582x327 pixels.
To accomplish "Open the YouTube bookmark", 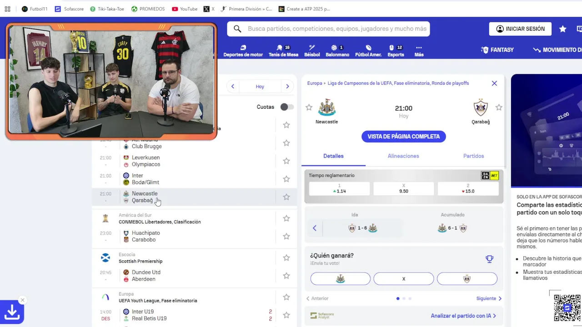I will click(x=185, y=9).
